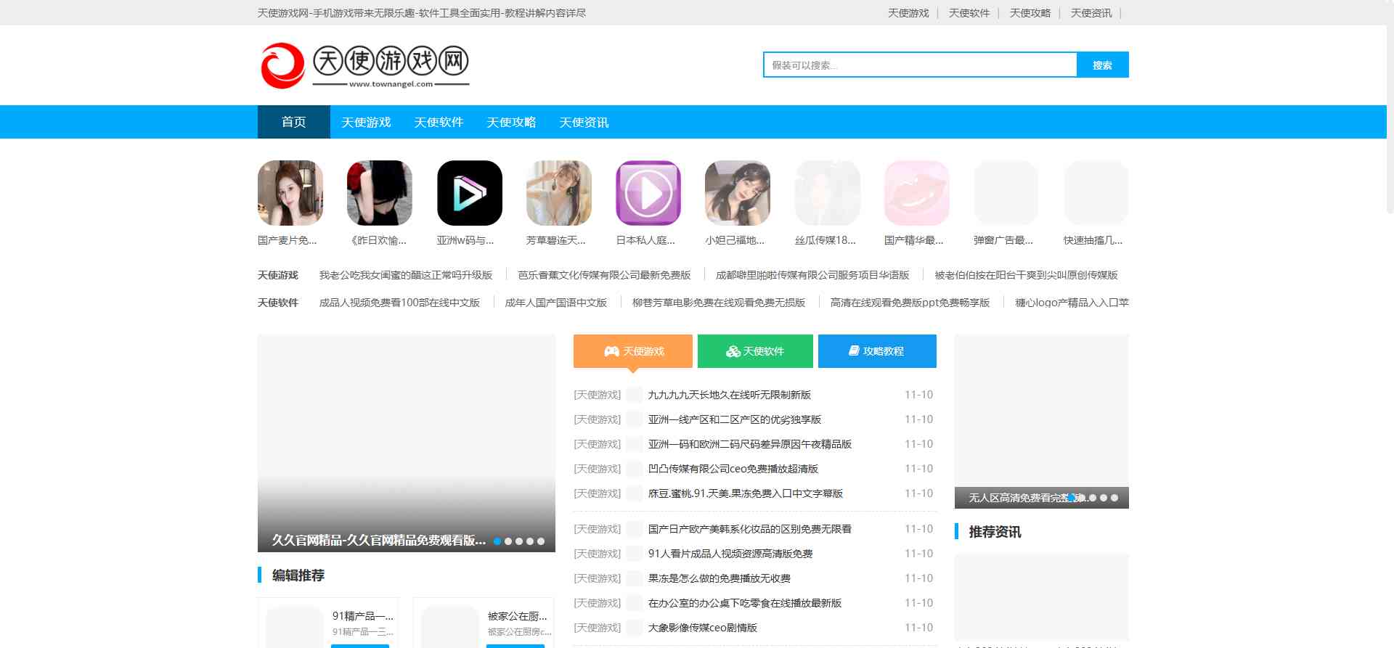
Task: Select the orange 天使游戏 gamepad tab
Action: click(x=632, y=351)
